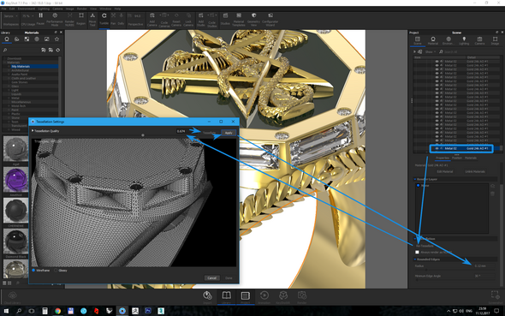
Task: Open the Lighting menu
Action: click(44, 9)
